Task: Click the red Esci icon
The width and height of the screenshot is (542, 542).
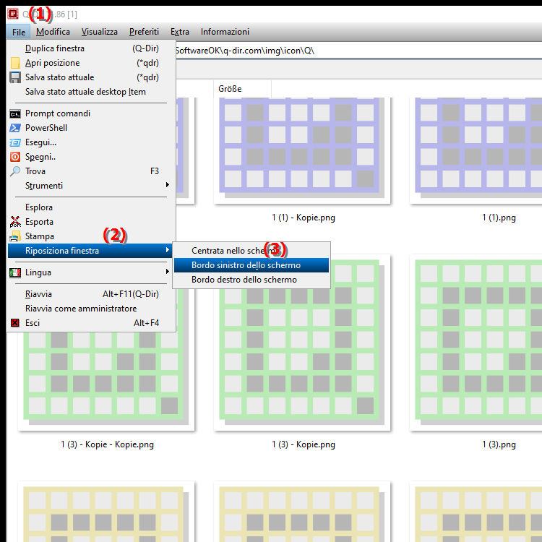Action: [15, 323]
